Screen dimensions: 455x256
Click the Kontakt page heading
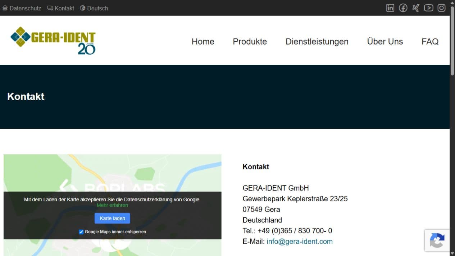tap(26, 96)
